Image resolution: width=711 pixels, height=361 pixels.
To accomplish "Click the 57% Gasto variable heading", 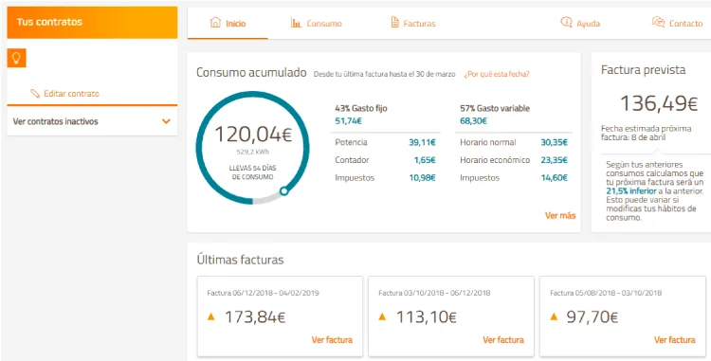I will (495, 109).
